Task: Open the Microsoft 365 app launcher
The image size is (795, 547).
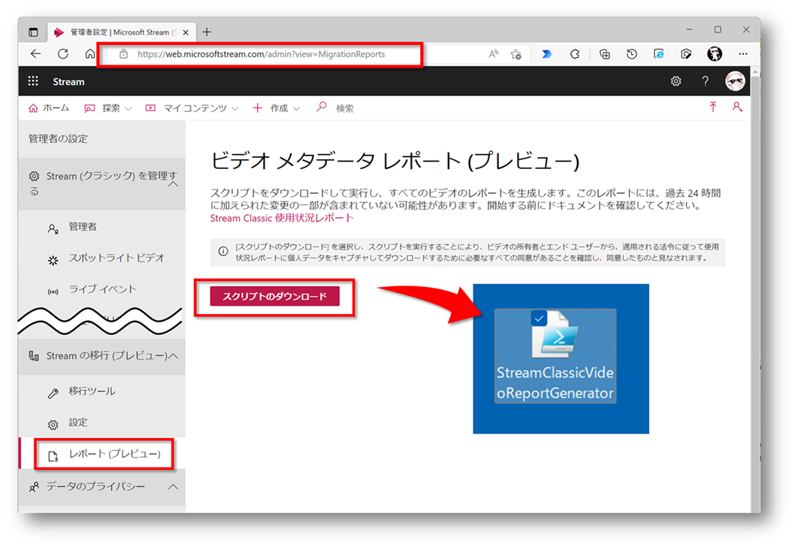Action: pos(33,81)
